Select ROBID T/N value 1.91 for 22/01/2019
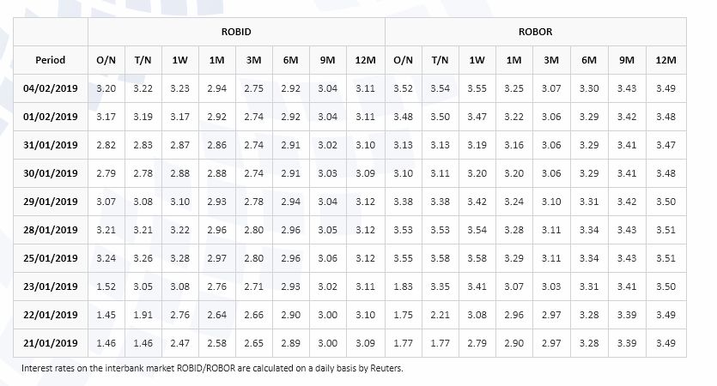 tap(143, 315)
